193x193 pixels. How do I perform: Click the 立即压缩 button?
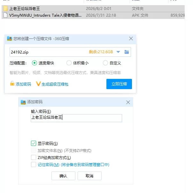pyautogui.click(x=119, y=84)
